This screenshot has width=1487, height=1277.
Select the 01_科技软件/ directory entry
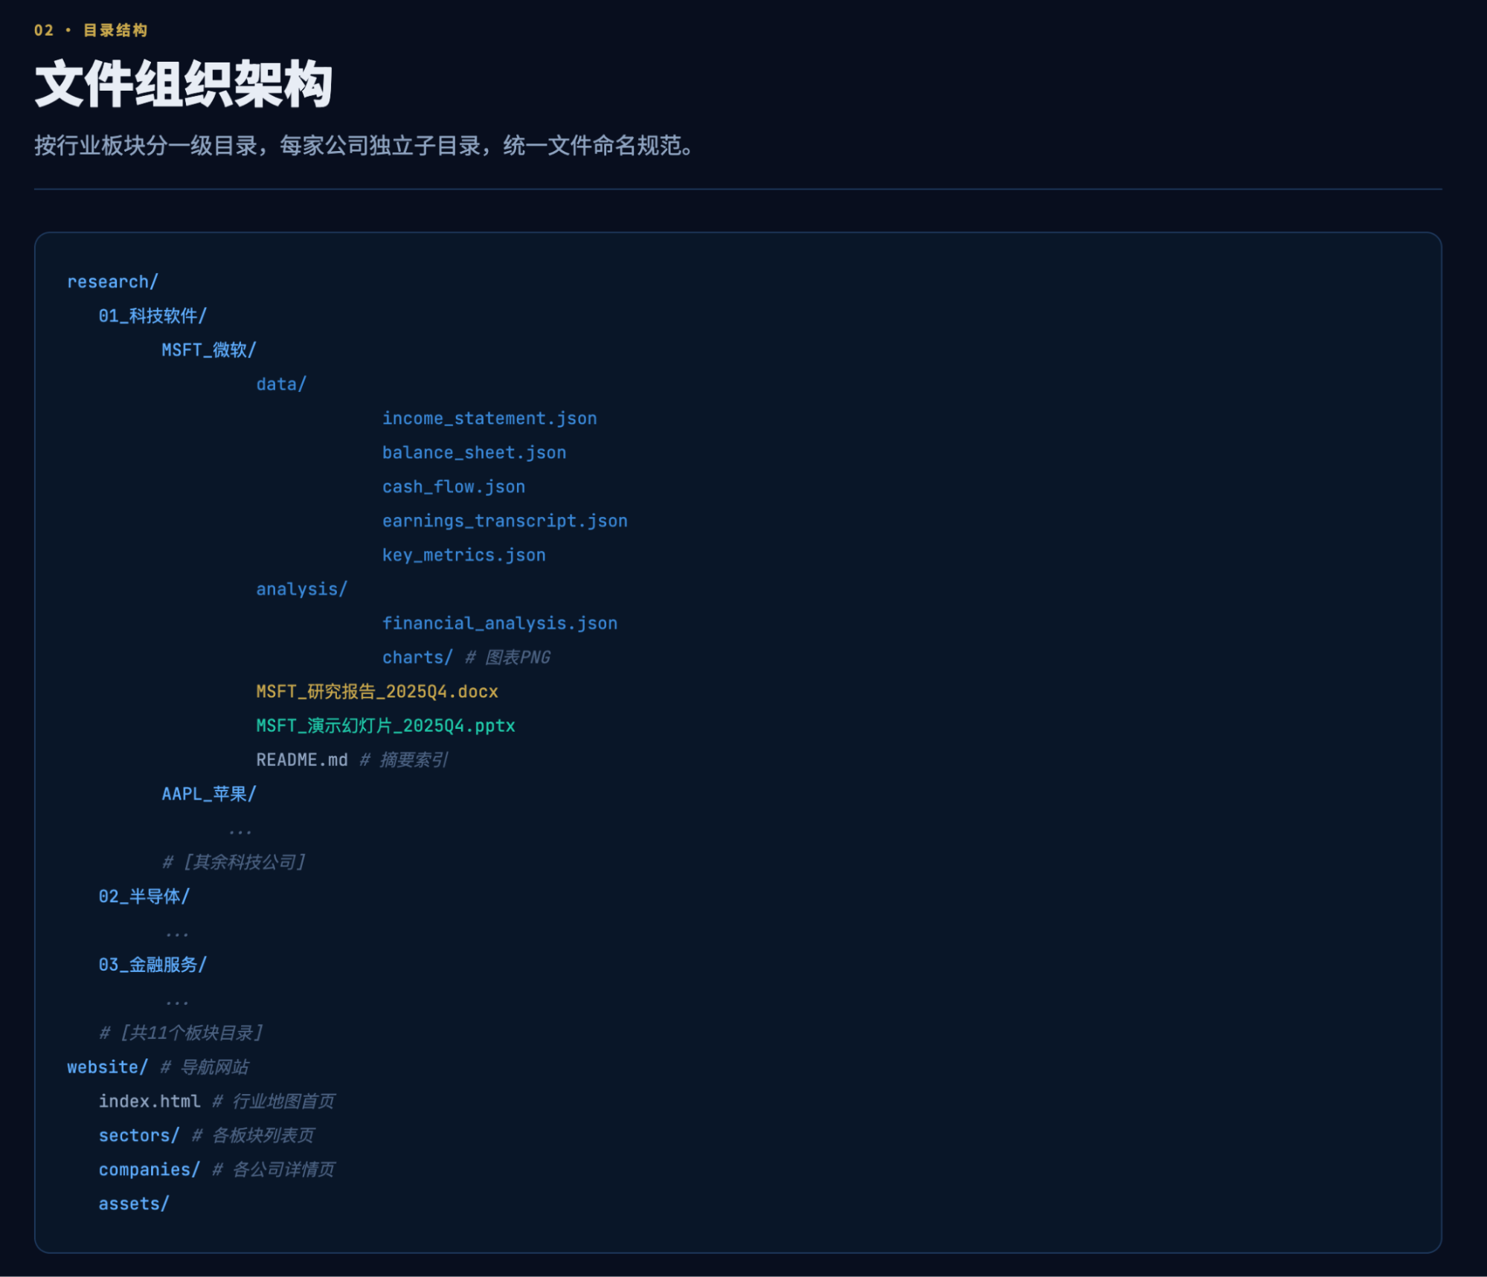152,316
